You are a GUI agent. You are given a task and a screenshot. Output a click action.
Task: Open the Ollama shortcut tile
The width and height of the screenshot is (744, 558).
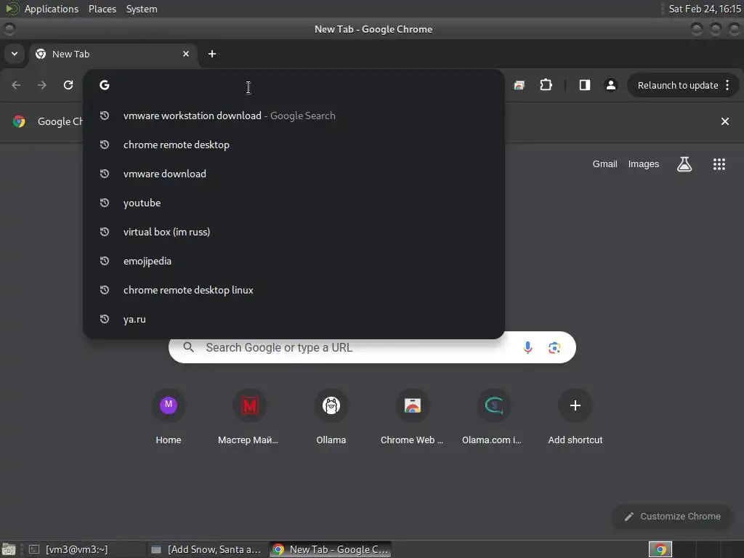pyautogui.click(x=331, y=417)
